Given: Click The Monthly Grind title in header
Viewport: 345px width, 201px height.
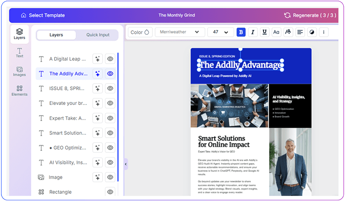Looking at the screenshot, I should tap(177, 15).
